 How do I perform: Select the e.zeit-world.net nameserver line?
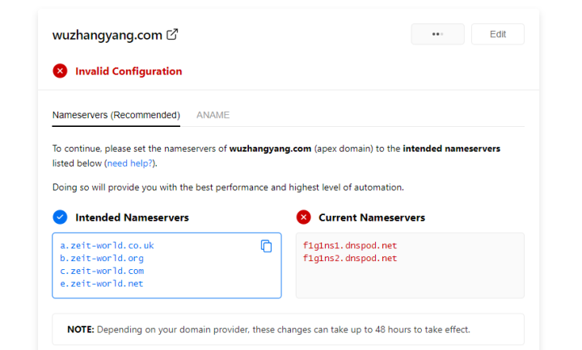[102, 284]
